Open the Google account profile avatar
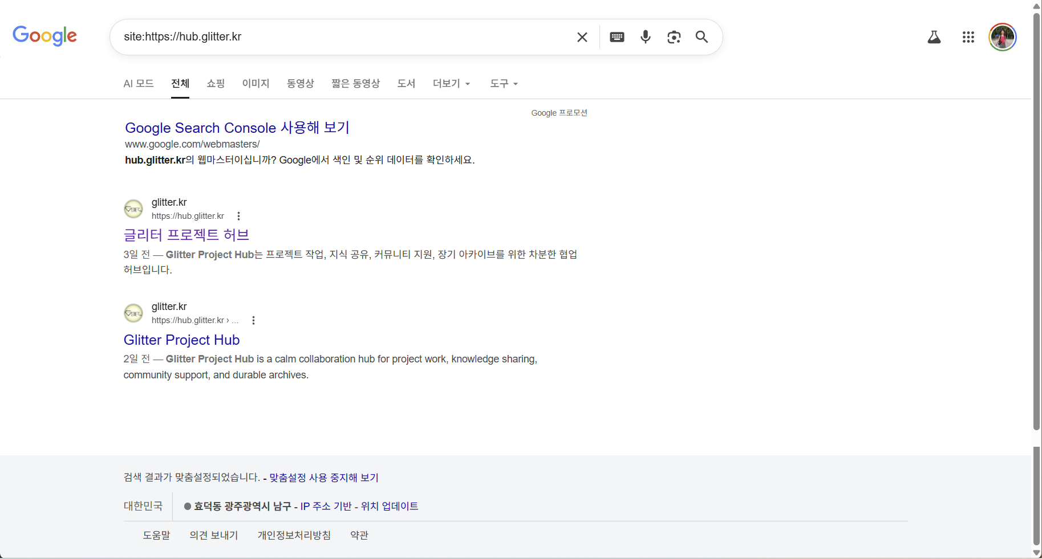This screenshot has width=1042, height=559. tap(1003, 37)
